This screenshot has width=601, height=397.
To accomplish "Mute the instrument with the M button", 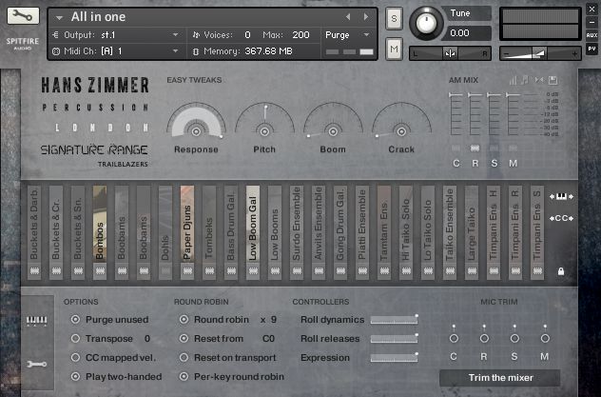I will point(394,49).
